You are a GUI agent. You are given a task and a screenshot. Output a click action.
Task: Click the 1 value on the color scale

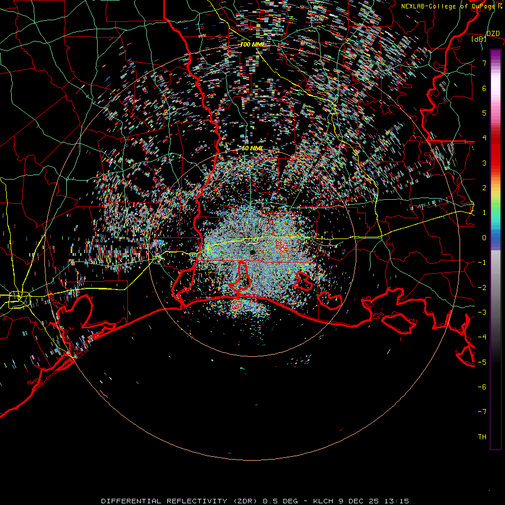(x=484, y=213)
